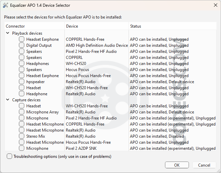Sort by the Connector column header
This screenshot has width=221, height=173.
pyautogui.click(x=34, y=26)
